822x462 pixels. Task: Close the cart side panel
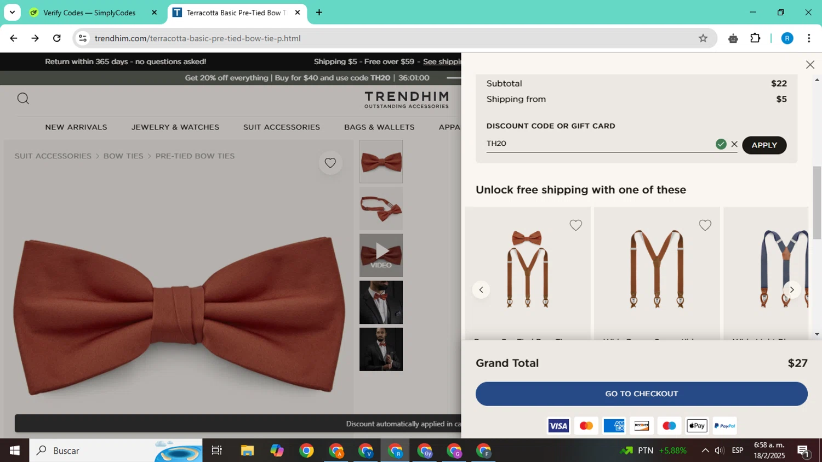click(810, 65)
